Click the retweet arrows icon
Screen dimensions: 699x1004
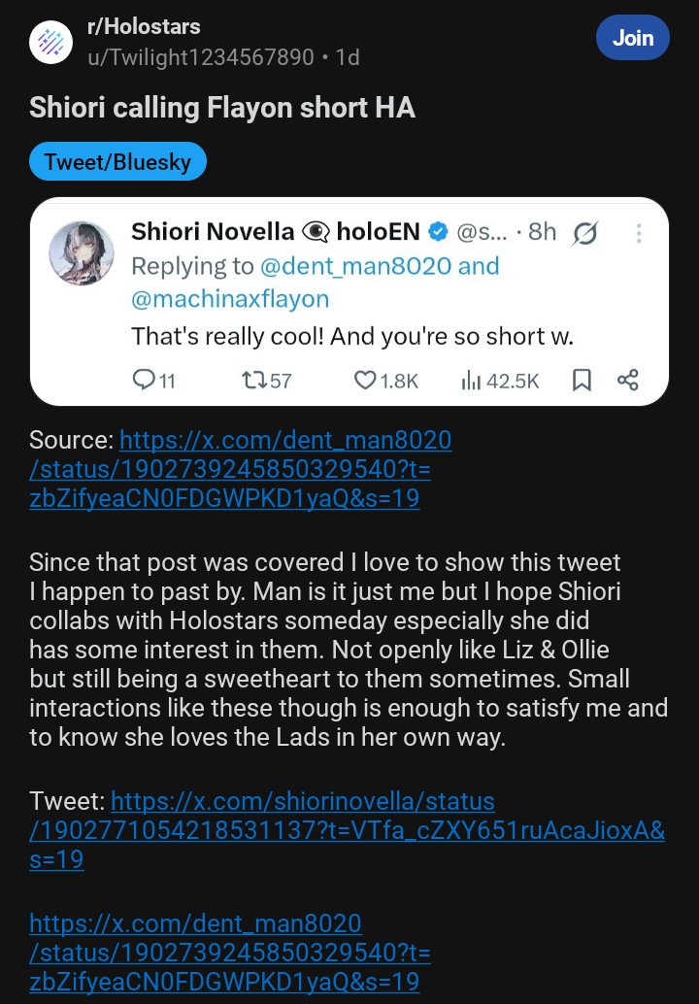click(x=252, y=381)
